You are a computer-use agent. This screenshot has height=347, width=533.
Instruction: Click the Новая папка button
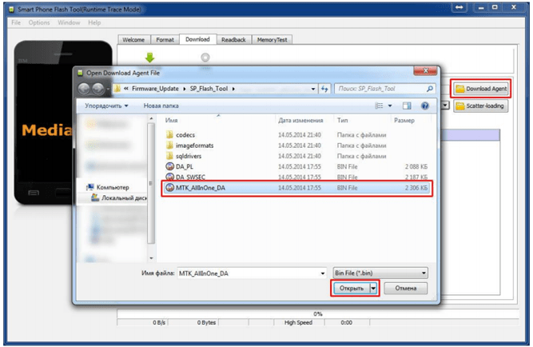pyautogui.click(x=162, y=106)
